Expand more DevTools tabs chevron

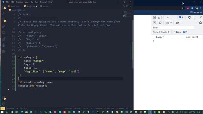[x=167, y=17]
